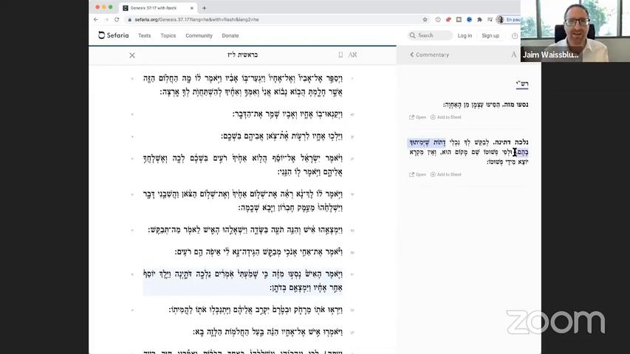Click the Sign up button
The width and height of the screenshot is (630, 354).
[x=490, y=35]
